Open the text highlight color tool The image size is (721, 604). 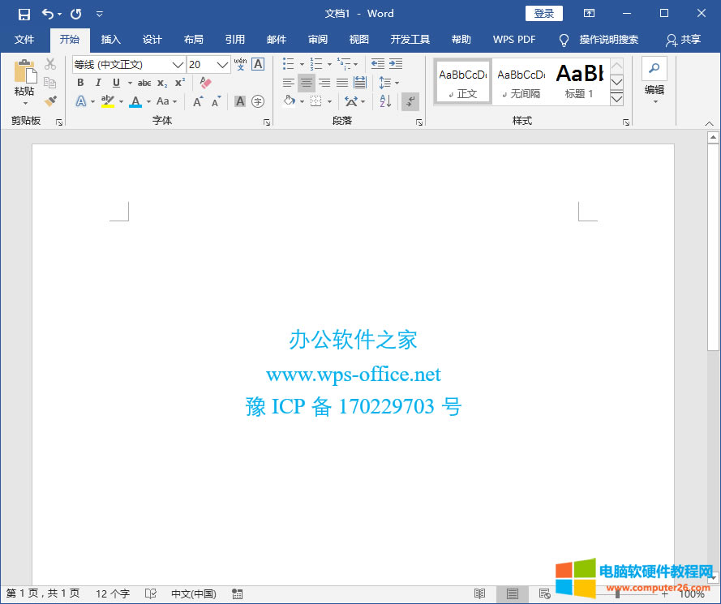(109, 101)
